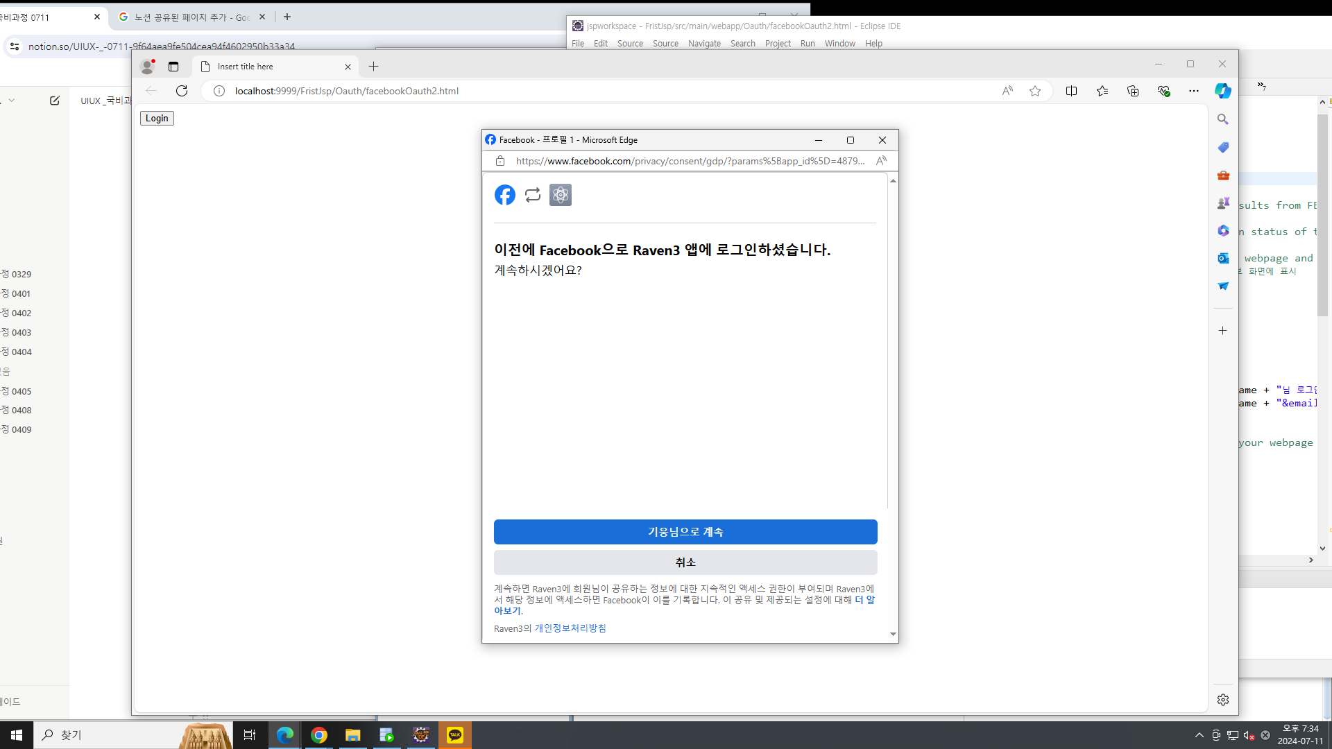Open Collections in Edge toolbar

click(1133, 91)
